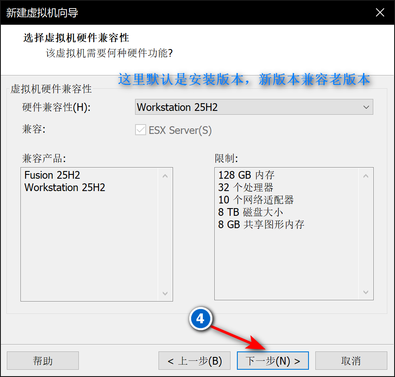Close the New Virtual Machine Wizard dialog
Viewport: 395px width, 377px height.
point(380,12)
